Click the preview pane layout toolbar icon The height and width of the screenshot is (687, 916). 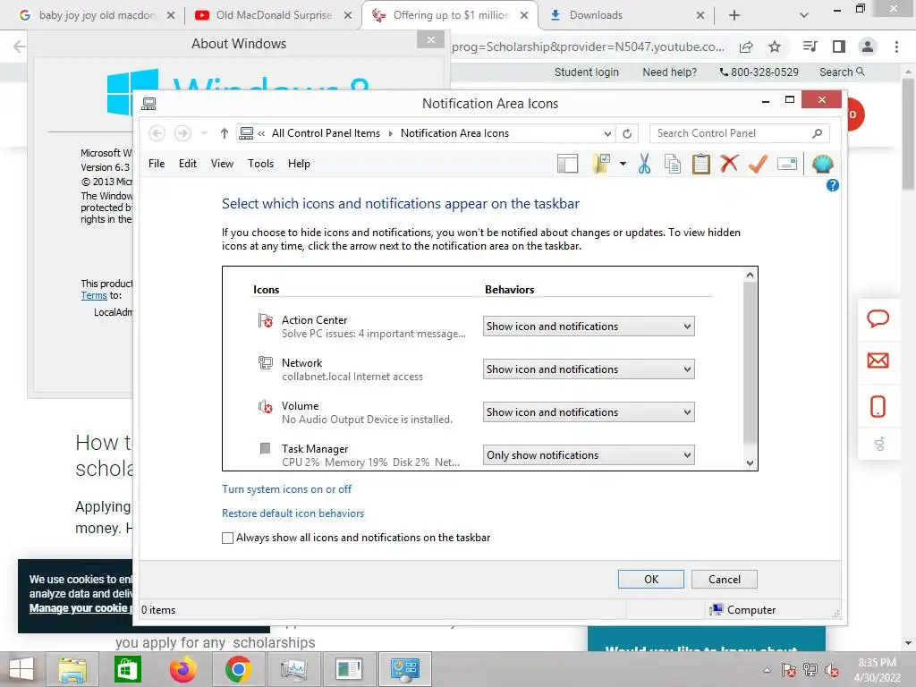pos(567,165)
